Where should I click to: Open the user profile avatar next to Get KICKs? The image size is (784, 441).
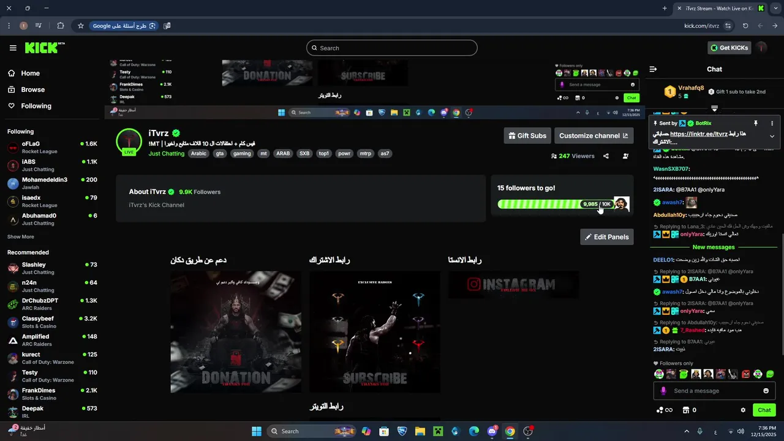pos(761,48)
